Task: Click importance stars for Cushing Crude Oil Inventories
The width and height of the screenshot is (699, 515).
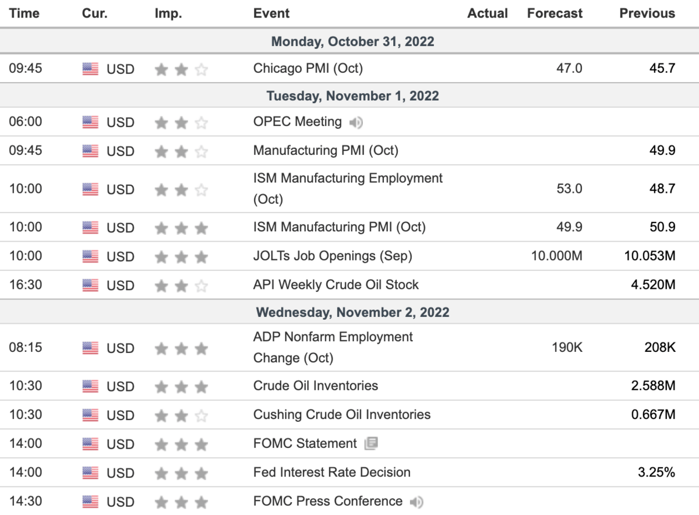Action: (x=181, y=415)
